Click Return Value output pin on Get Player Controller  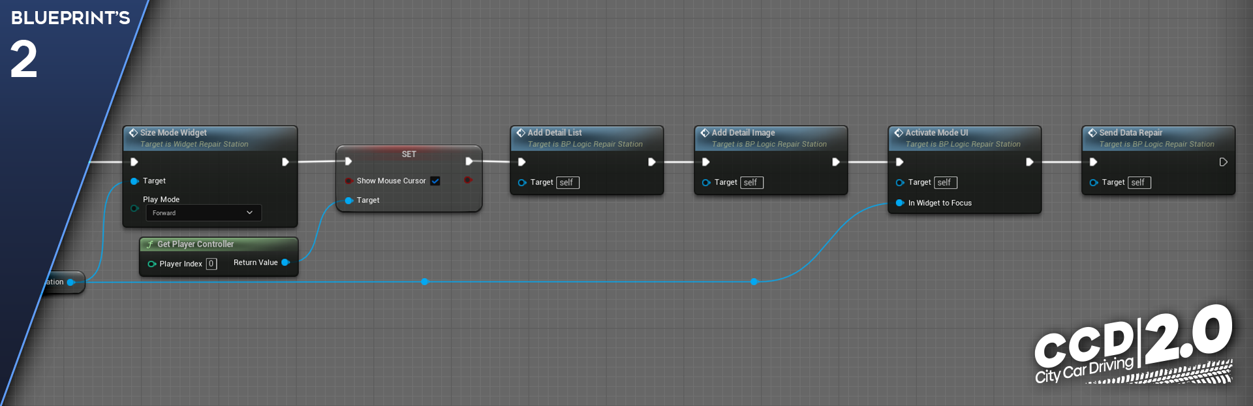(x=285, y=262)
